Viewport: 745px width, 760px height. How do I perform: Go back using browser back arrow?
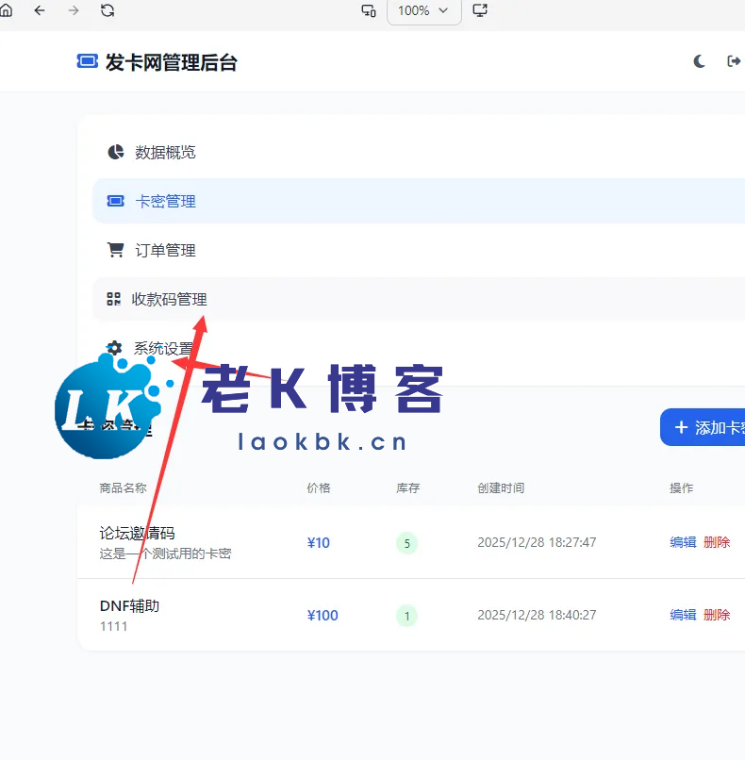click(40, 10)
